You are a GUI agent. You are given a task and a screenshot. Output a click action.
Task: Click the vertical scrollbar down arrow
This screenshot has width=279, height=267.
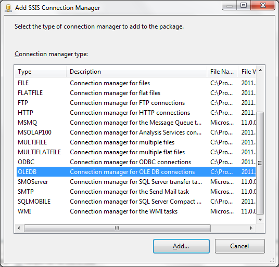(260, 220)
